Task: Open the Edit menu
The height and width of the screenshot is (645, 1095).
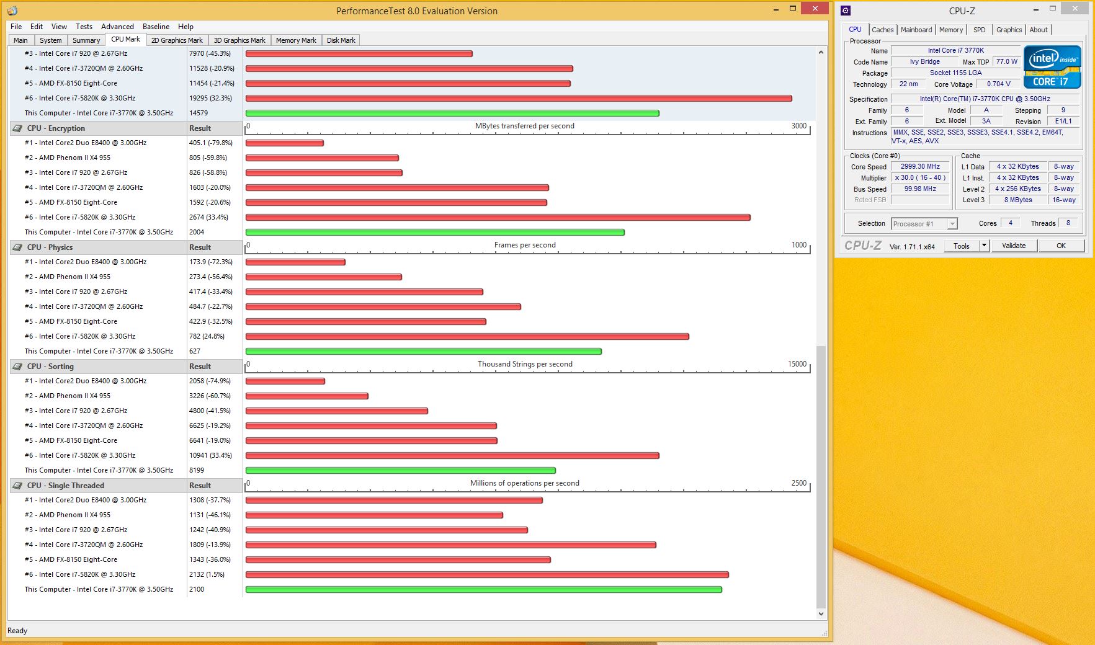Action: click(37, 27)
